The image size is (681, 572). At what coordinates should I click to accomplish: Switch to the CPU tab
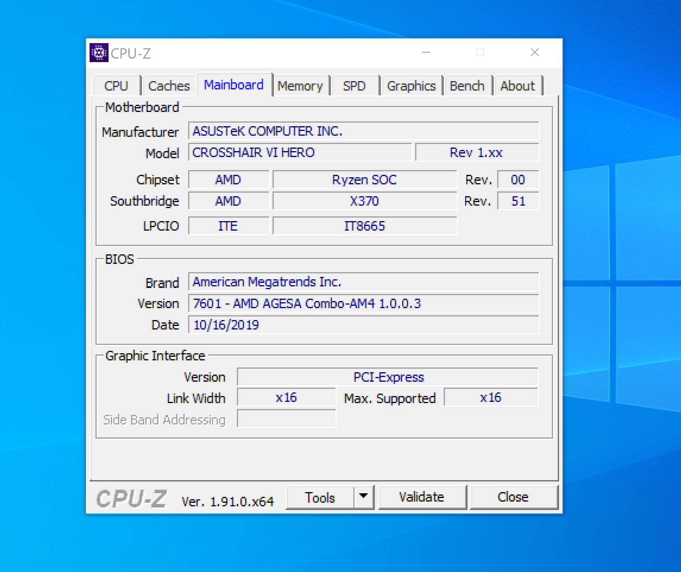(x=116, y=86)
